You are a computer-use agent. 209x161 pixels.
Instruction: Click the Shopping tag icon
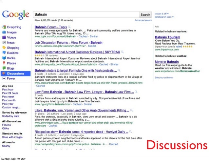coord(4,48)
